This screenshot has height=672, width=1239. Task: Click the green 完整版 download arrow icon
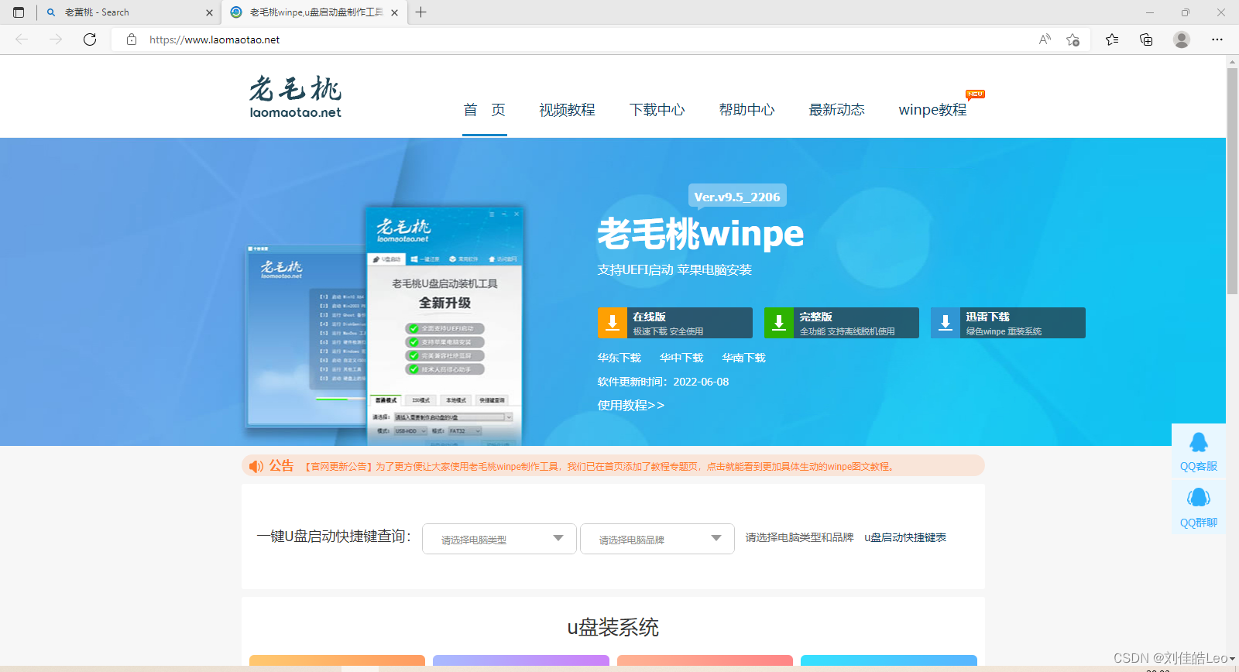(779, 323)
